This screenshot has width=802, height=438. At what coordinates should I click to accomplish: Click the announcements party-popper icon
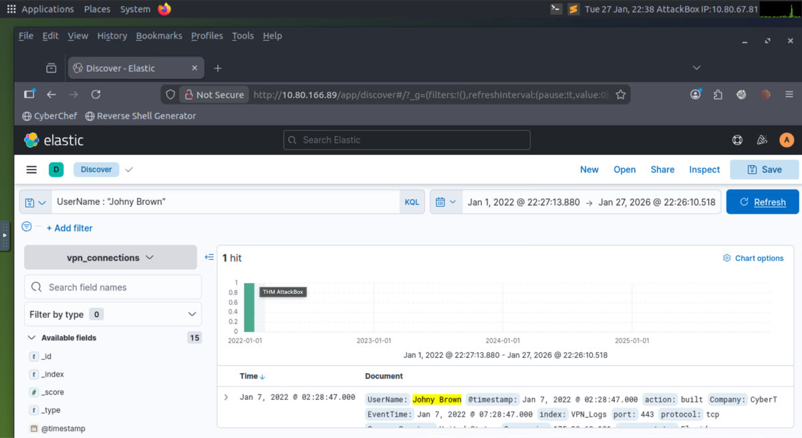point(762,140)
